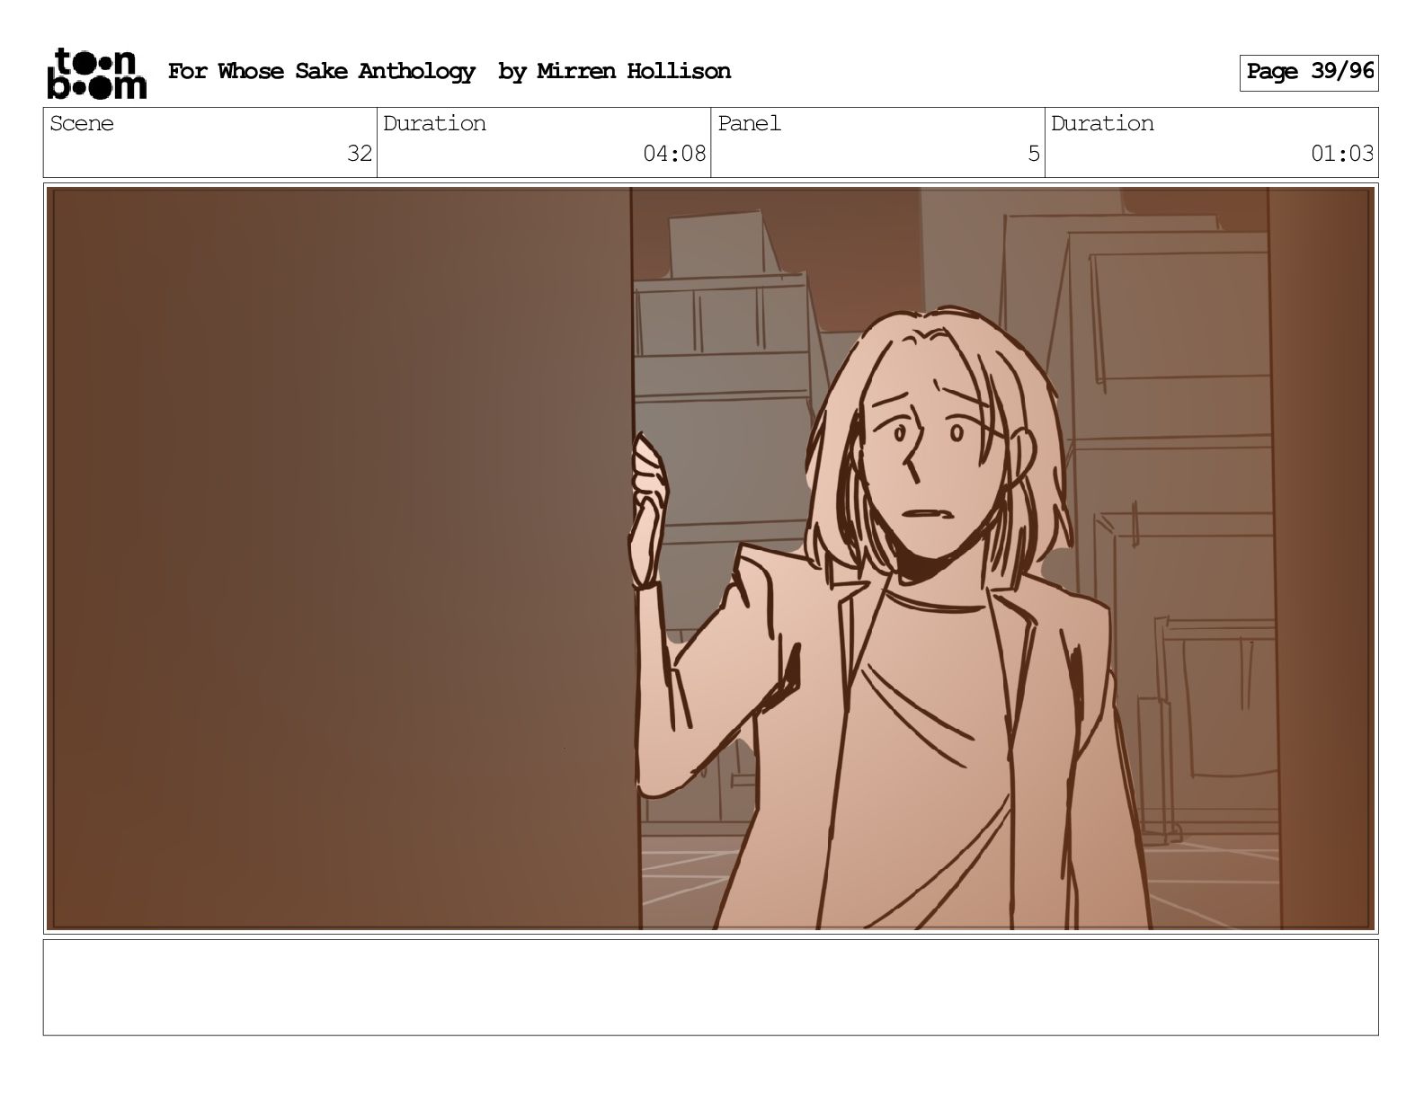This screenshot has height=1100, width=1424.
Task: Click the 'Page 39/96' box
Action: pos(1309,72)
